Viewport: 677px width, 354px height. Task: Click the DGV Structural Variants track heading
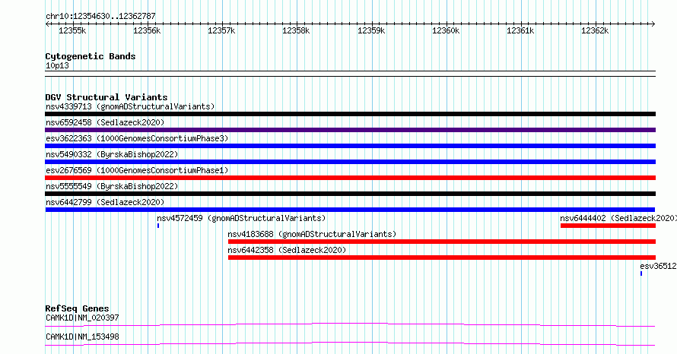106,97
